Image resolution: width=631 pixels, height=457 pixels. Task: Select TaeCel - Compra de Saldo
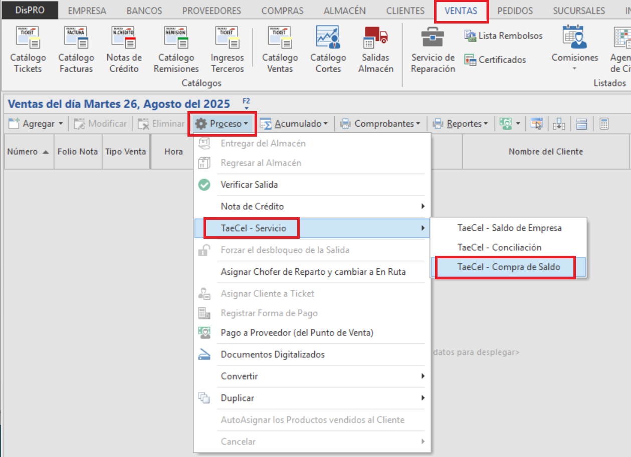(x=508, y=267)
